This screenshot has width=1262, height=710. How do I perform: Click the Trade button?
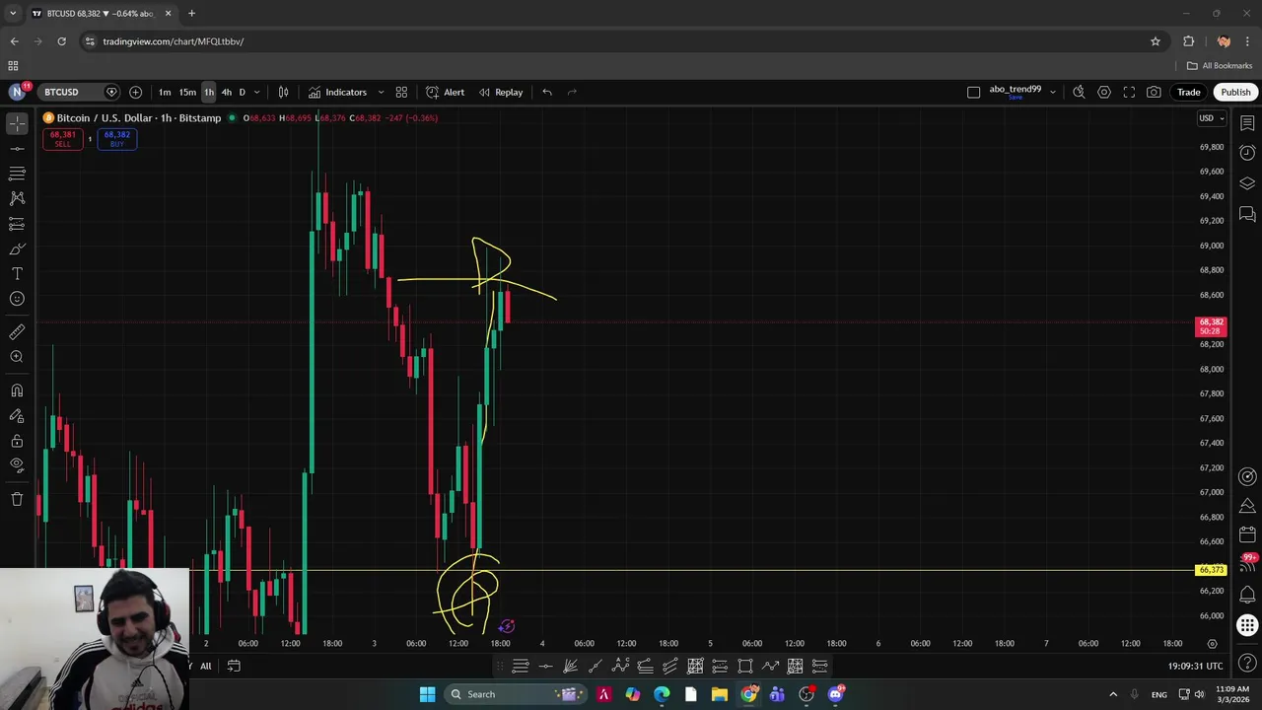click(x=1189, y=92)
